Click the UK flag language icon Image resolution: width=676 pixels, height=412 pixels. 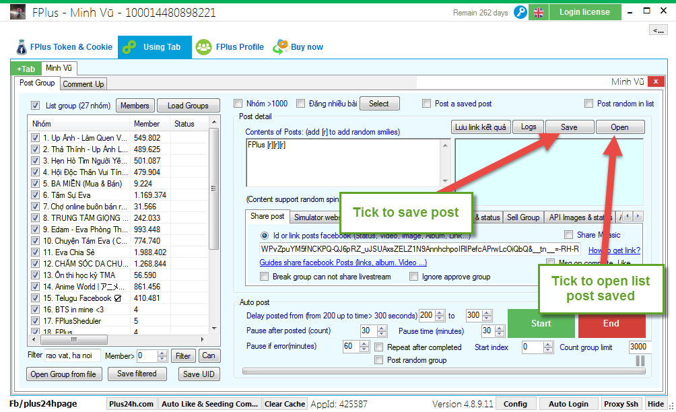pos(539,13)
